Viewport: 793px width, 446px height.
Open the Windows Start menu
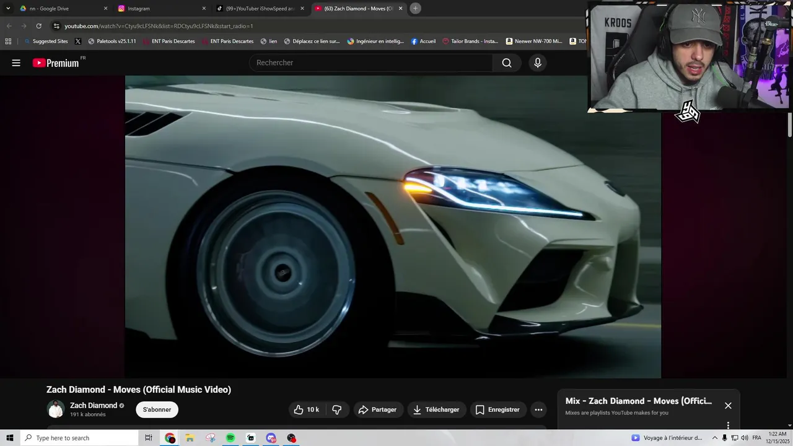(x=10, y=438)
